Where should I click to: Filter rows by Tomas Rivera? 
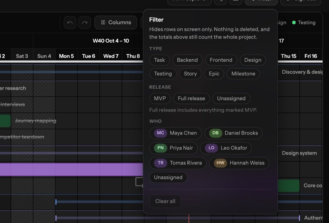178,163
